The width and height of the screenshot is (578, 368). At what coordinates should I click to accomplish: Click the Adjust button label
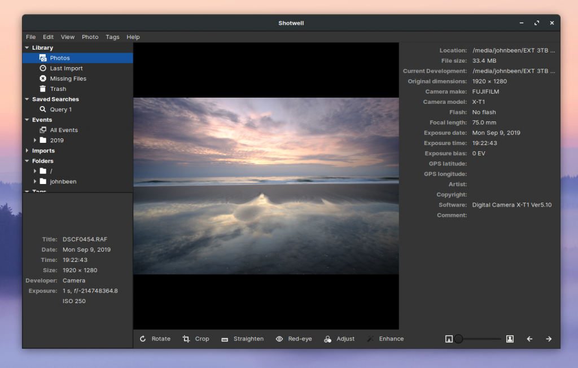[x=345, y=339]
